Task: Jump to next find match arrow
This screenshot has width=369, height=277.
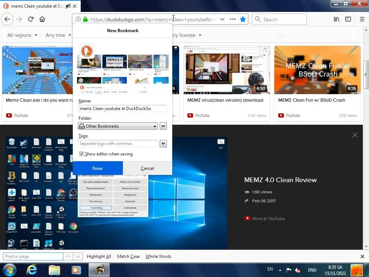Action: coord(78,256)
